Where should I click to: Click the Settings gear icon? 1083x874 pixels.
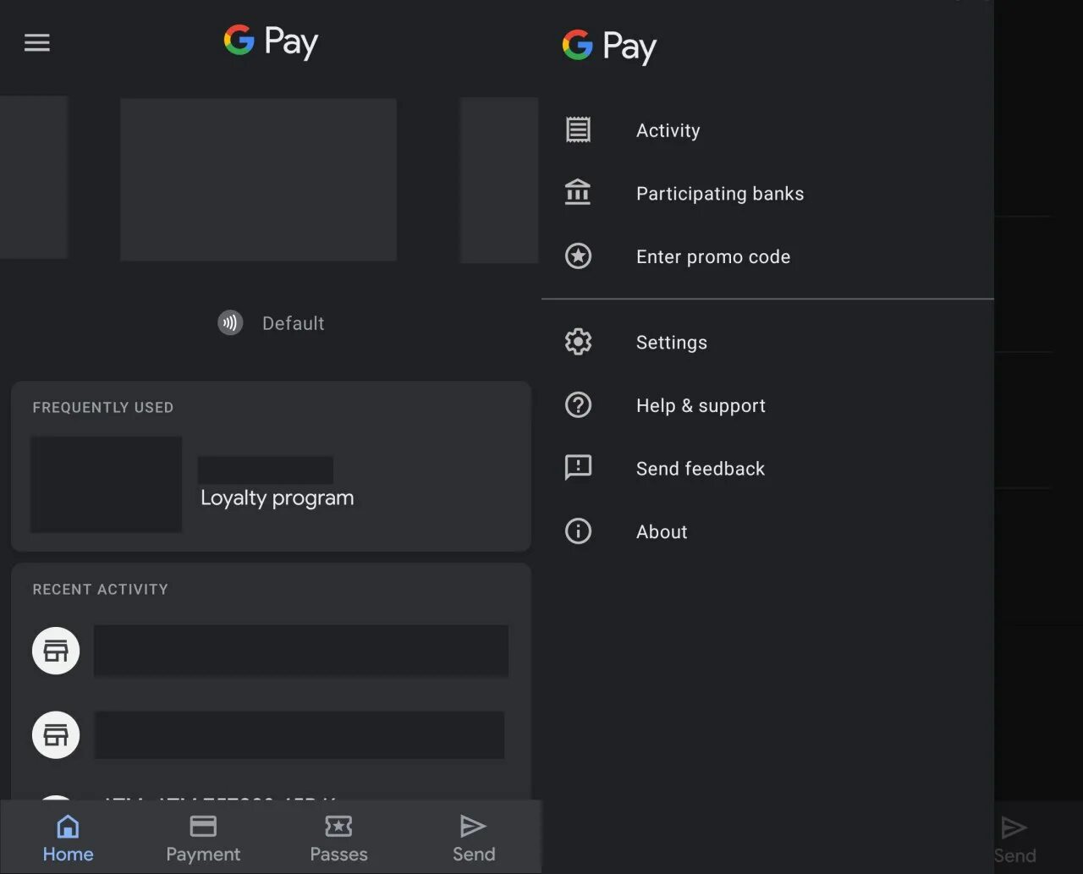tap(578, 342)
